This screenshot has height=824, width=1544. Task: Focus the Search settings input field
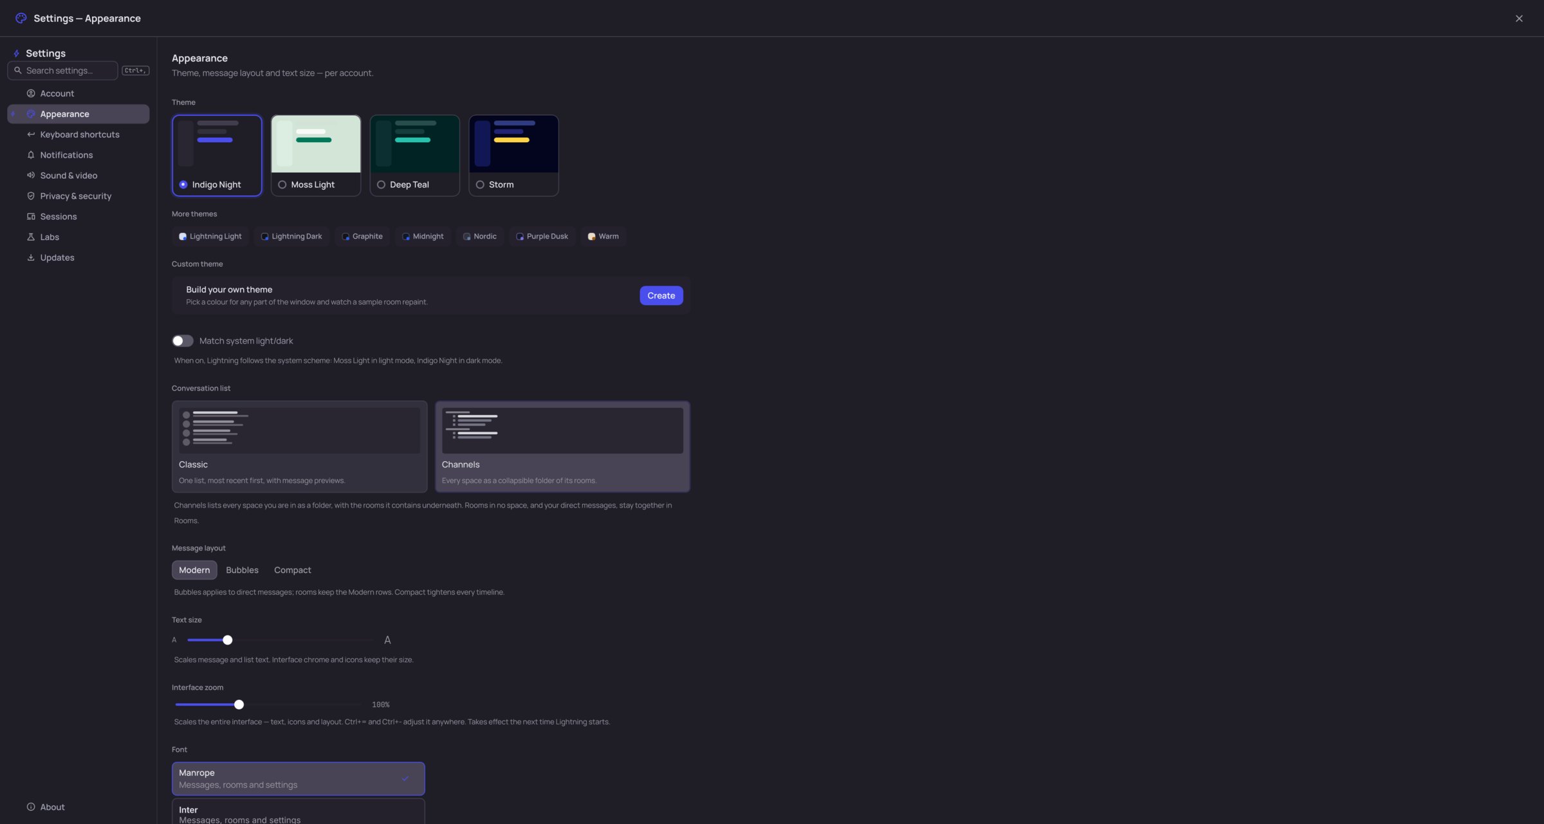pos(63,71)
